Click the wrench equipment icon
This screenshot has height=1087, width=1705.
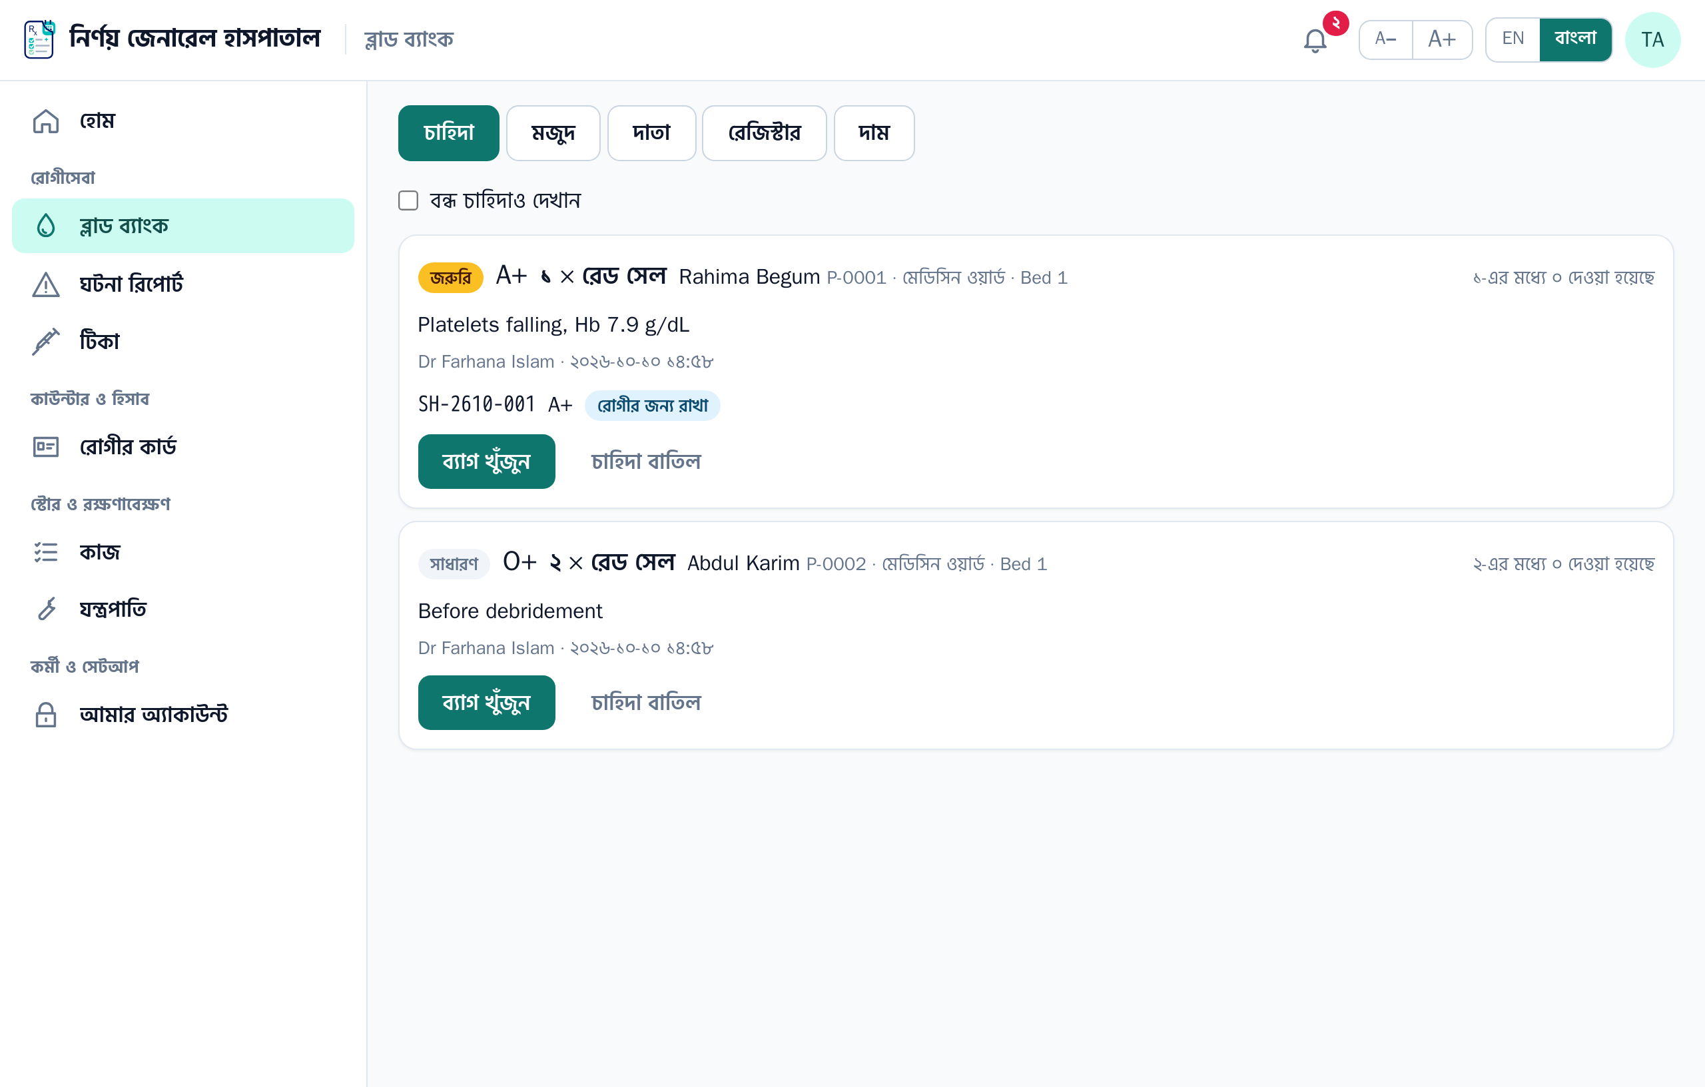tap(46, 609)
